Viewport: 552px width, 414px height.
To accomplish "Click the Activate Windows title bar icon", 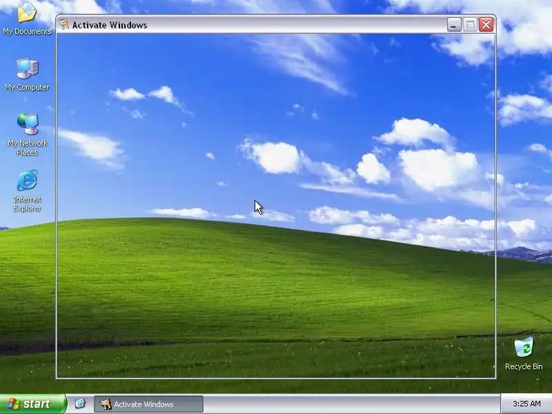I will (64, 25).
